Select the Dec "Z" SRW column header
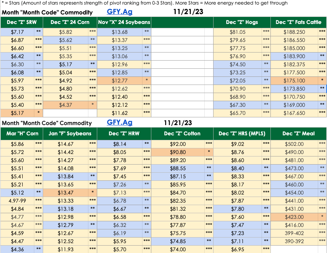Image resolution: width=327 pixels, height=253 pixels. (x=22, y=22)
